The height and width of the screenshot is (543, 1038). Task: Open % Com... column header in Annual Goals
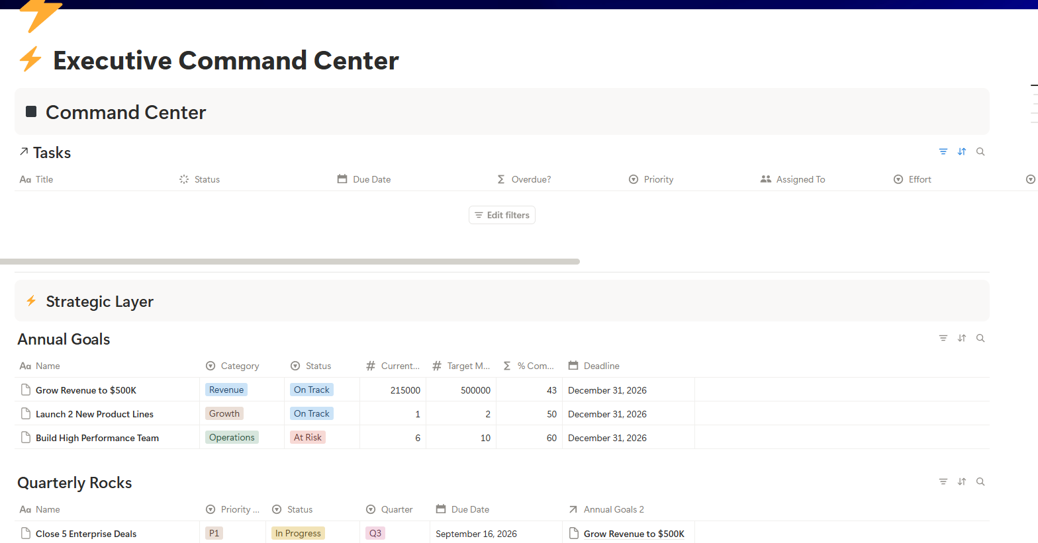pyautogui.click(x=528, y=366)
